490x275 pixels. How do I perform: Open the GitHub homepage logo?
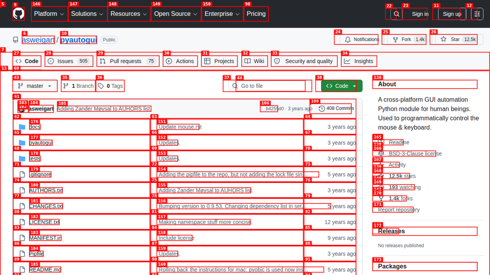click(x=18, y=14)
